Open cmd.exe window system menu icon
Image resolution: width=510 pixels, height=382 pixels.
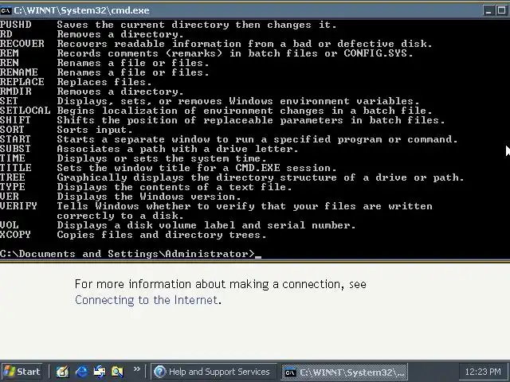click(6, 10)
